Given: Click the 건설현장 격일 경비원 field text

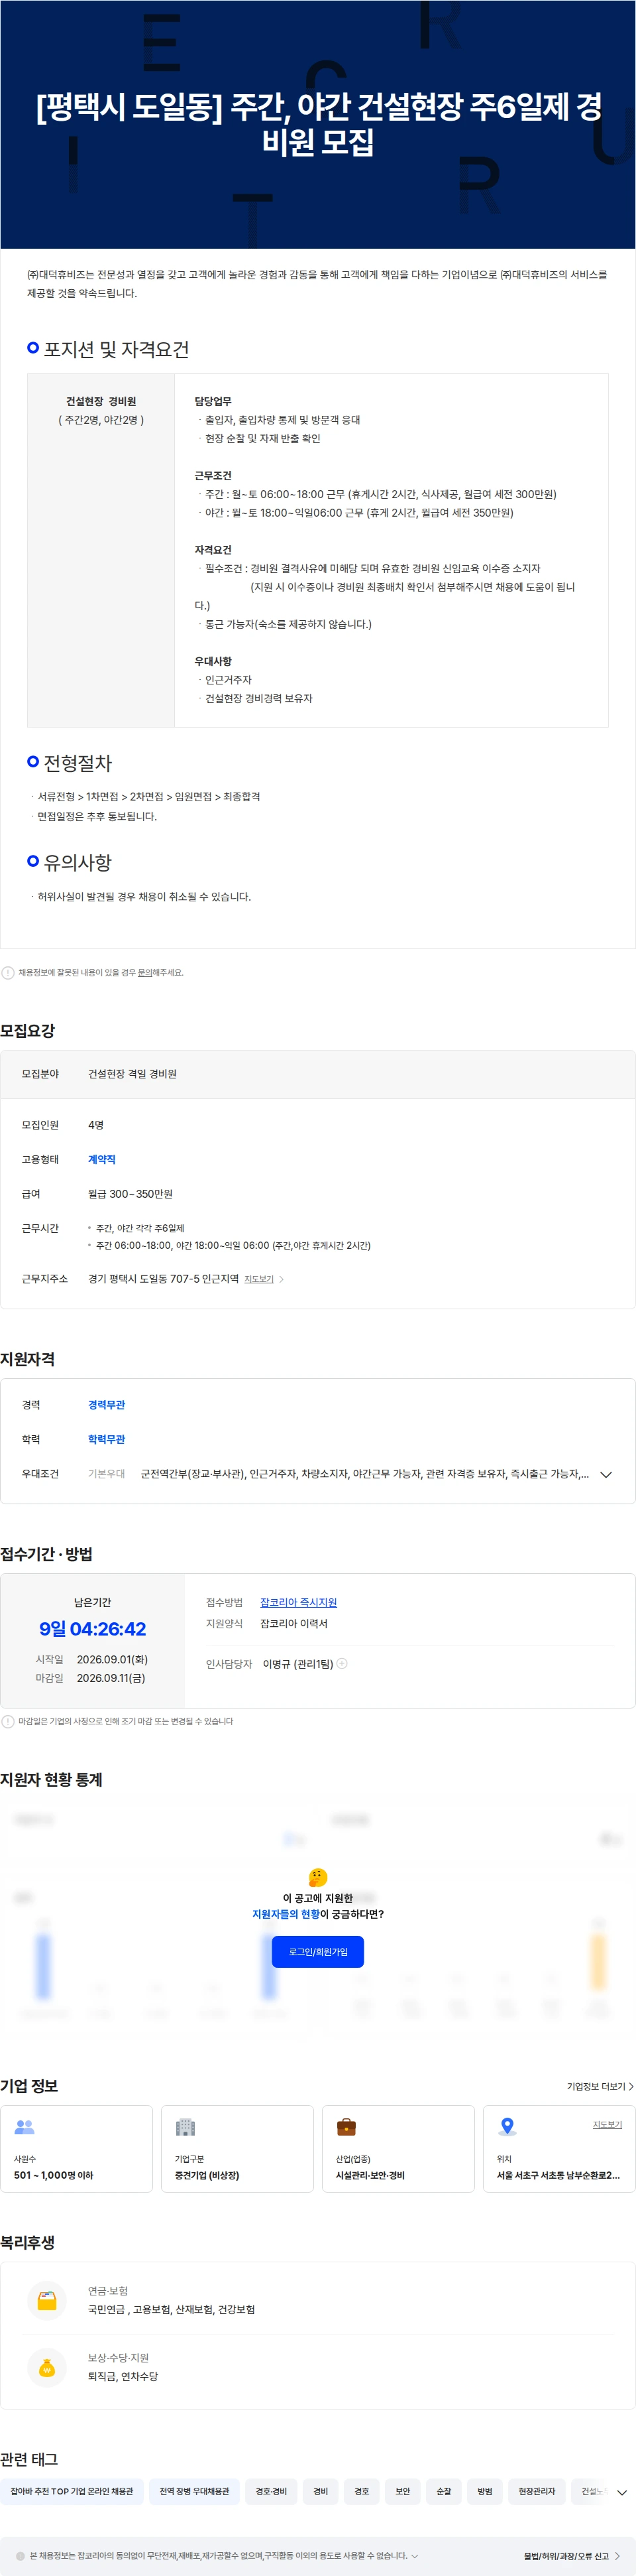Looking at the screenshot, I should tap(132, 1073).
